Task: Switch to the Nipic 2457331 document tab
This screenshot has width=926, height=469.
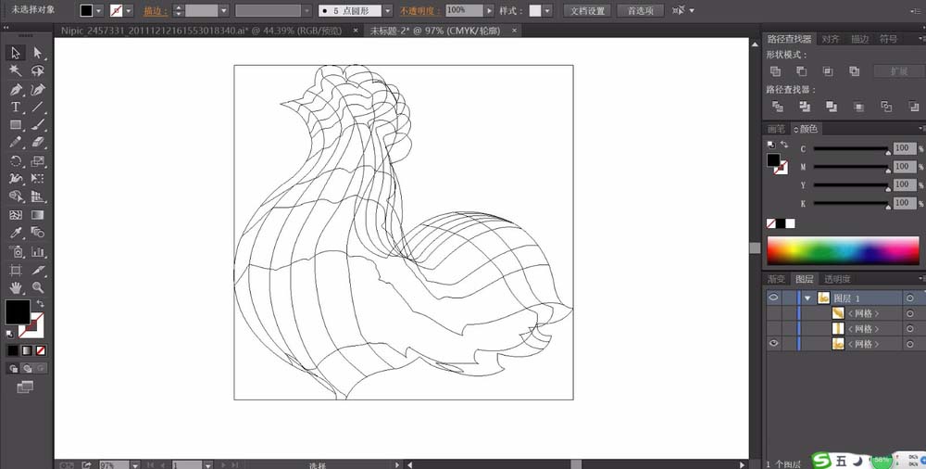Action: (201, 31)
